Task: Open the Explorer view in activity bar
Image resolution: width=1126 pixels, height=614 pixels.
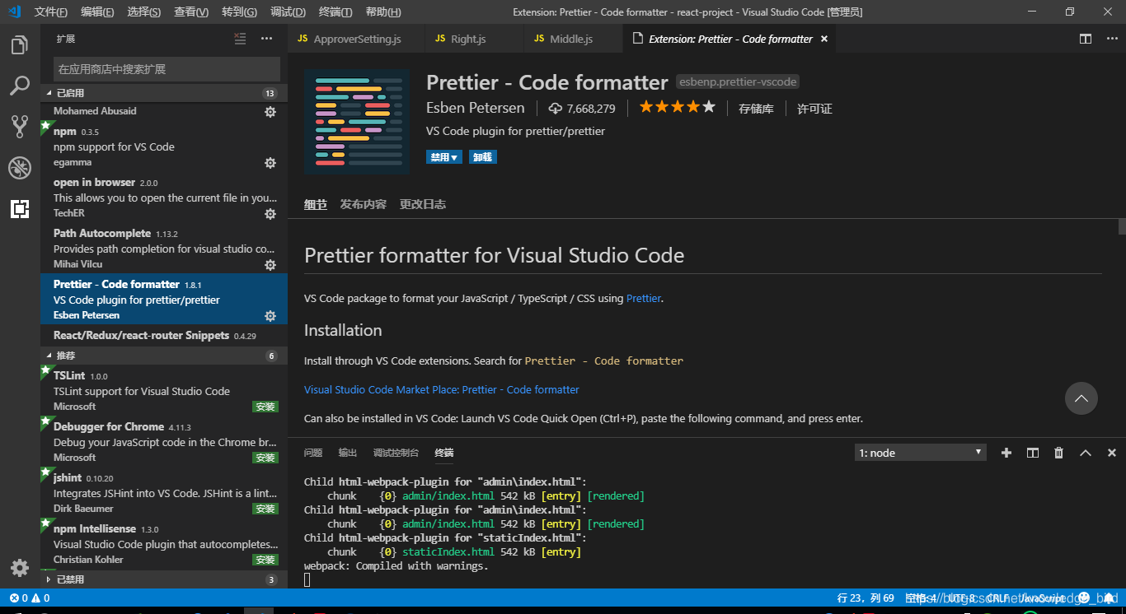Action: click(20, 45)
